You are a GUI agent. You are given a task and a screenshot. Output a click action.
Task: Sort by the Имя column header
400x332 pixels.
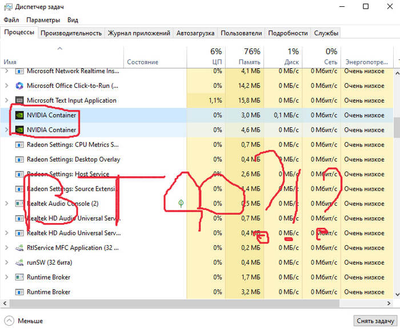point(62,57)
